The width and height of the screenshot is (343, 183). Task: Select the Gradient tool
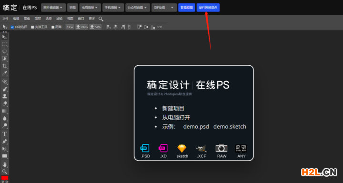pos(5,111)
